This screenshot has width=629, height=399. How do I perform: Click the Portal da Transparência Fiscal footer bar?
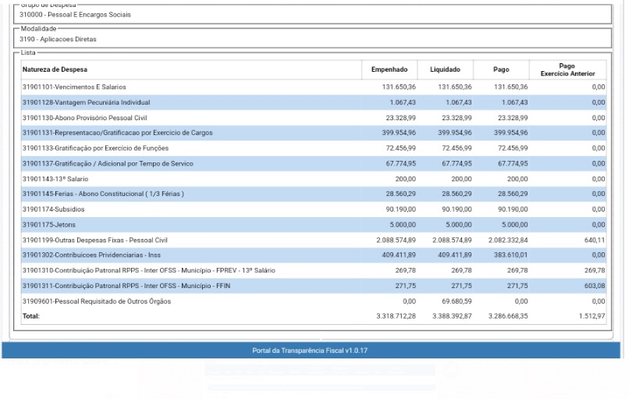click(x=310, y=351)
